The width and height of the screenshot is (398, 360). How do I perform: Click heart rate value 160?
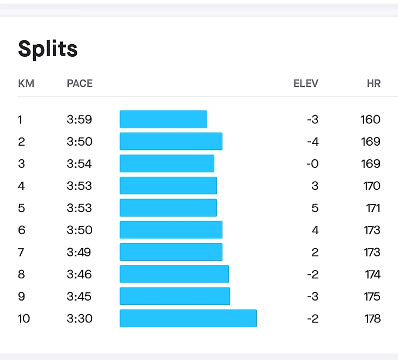tap(371, 119)
